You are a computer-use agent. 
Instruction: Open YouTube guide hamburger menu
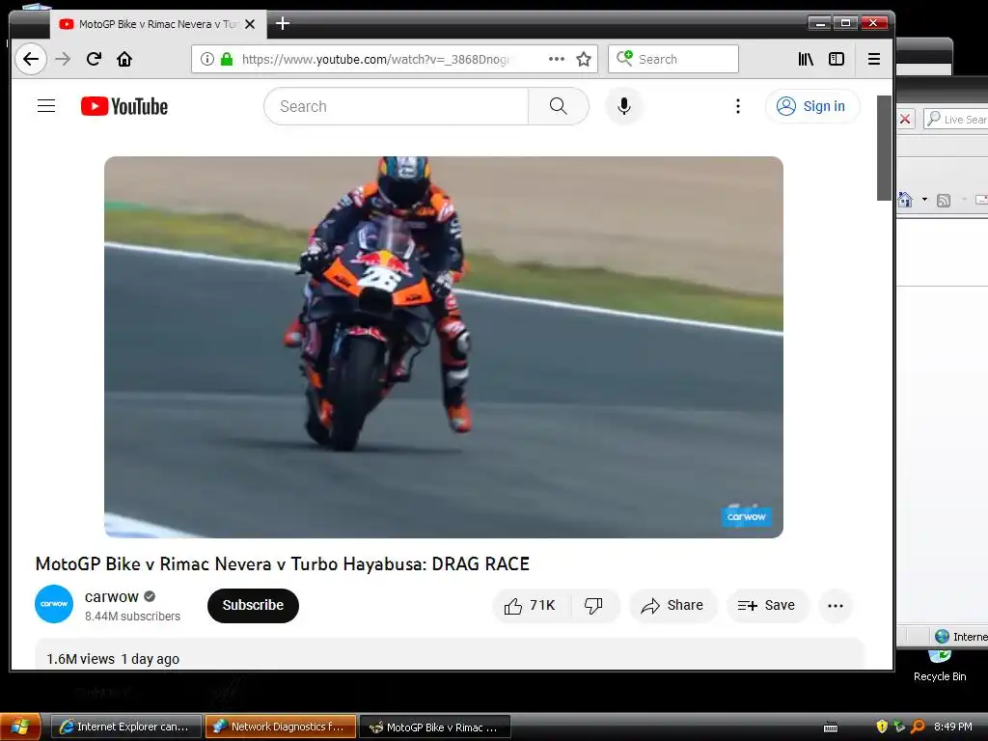(46, 106)
